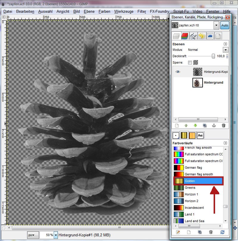Open the Modus blend mode dropdown
The height and width of the screenshot is (241, 238).
click(x=226, y=50)
